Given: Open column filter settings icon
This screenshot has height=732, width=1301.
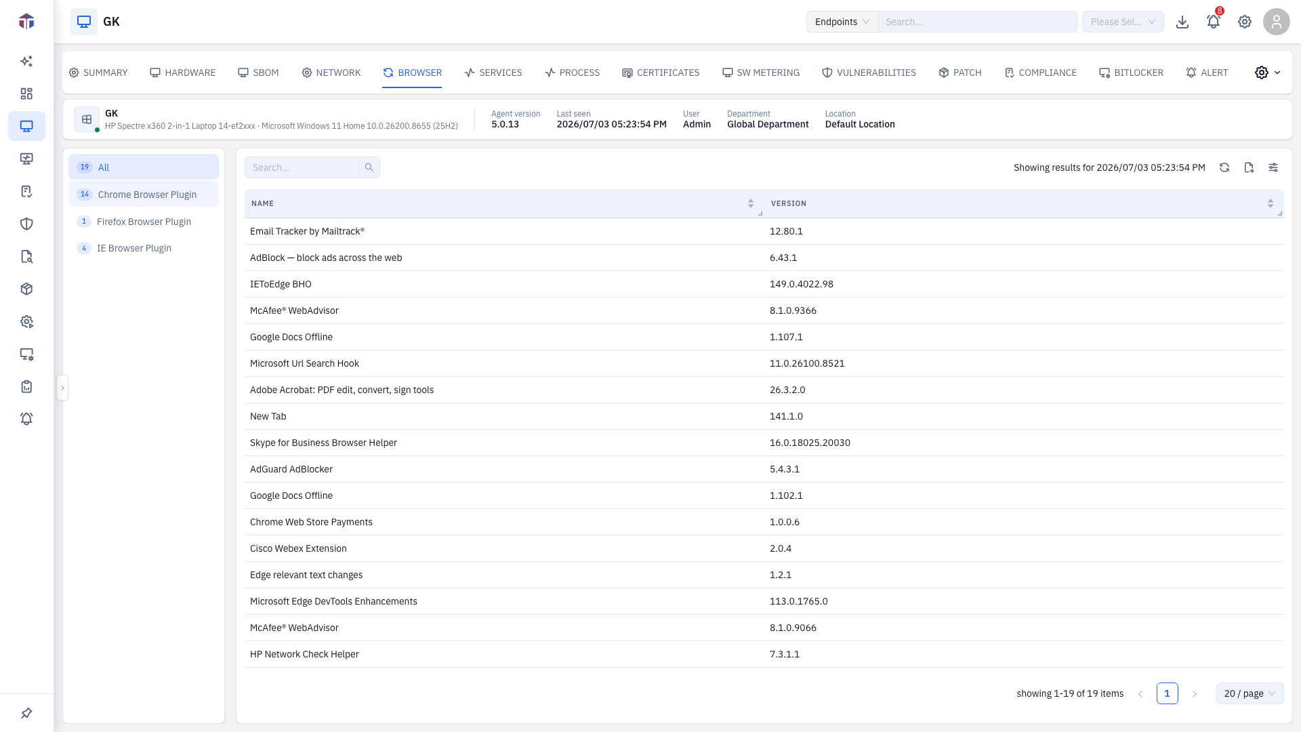Looking at the screenshot, I should tap(1273, 167).
